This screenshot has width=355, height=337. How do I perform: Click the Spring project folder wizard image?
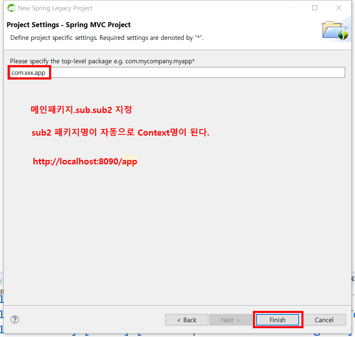(335, 30)
